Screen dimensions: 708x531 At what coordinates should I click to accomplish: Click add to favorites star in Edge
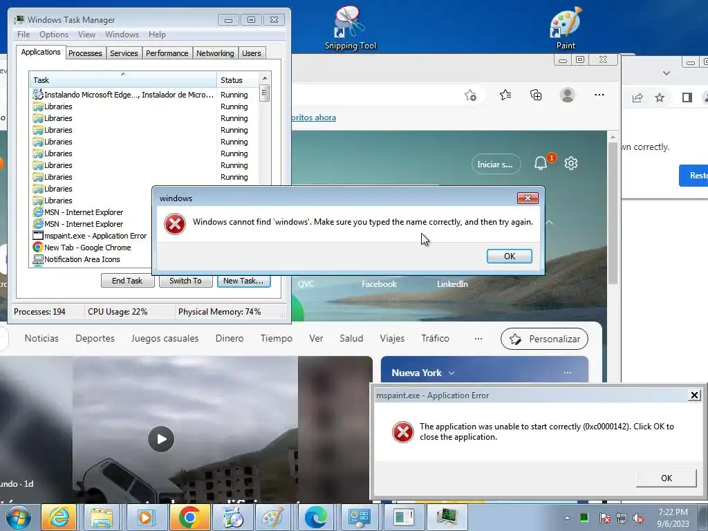(470, 95)
